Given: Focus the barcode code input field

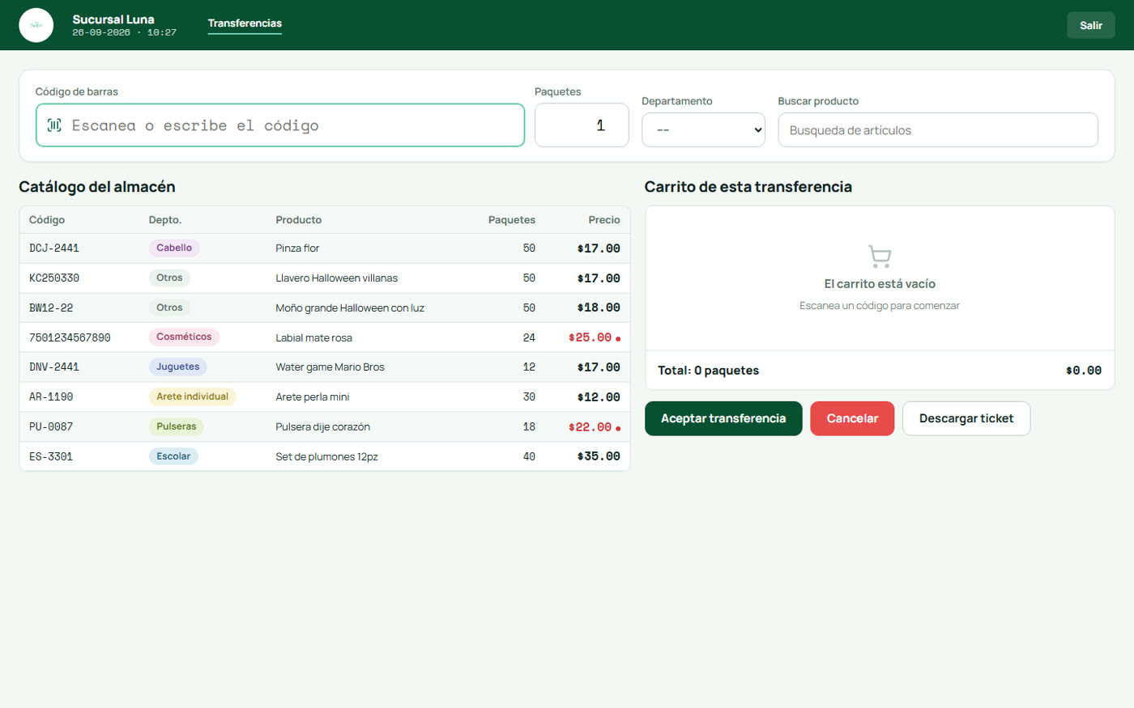Looking at the screenshot, I should [x=280, y=125].
